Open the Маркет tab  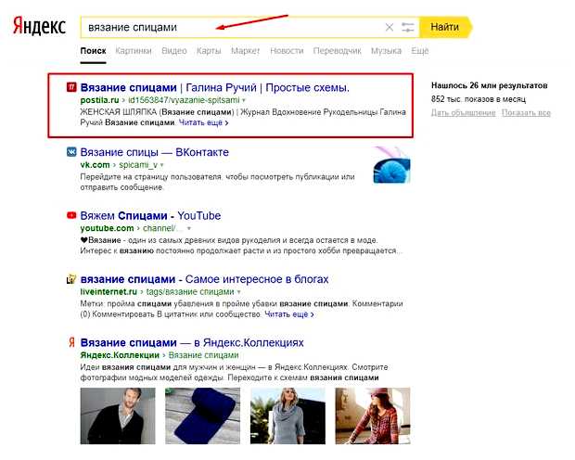click(246, 51)
